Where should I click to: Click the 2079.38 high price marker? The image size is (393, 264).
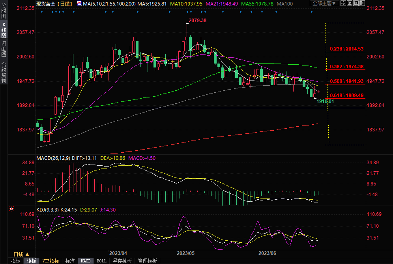pyautogui.click(x=198, y=20)
